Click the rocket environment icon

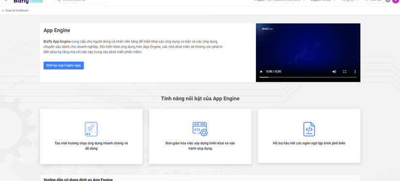pyautogui.click(x=91, y=129)
